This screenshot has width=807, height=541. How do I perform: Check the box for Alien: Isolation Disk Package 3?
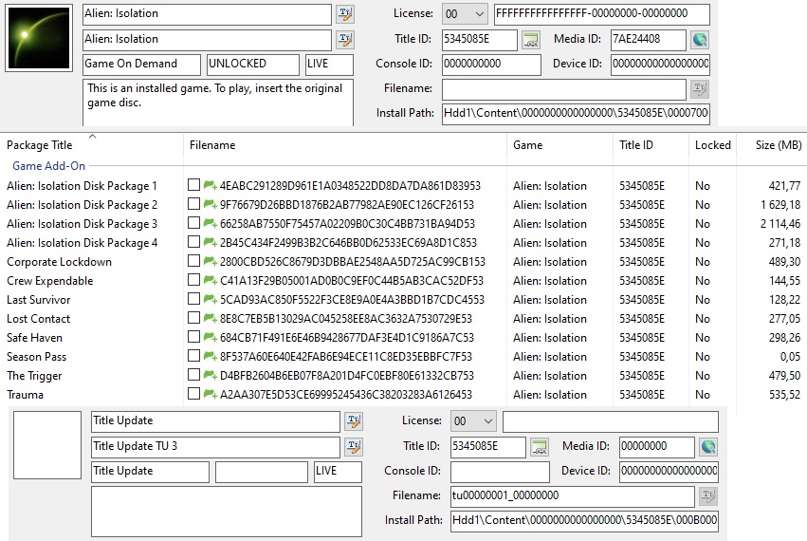[193, 223]
